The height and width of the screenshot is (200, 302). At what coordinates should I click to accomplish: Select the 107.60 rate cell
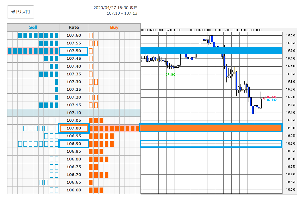point(74,35)
